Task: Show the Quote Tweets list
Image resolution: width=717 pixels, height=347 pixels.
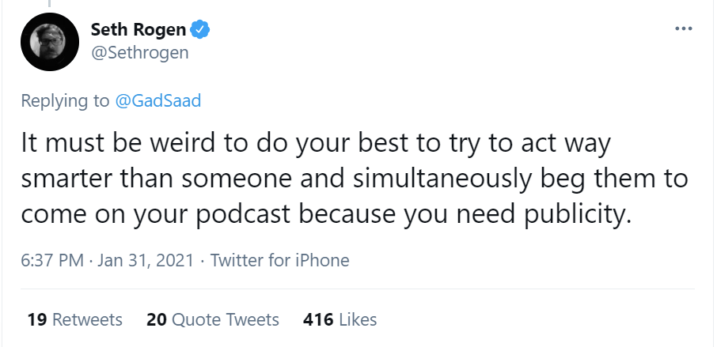Action: 226,319
